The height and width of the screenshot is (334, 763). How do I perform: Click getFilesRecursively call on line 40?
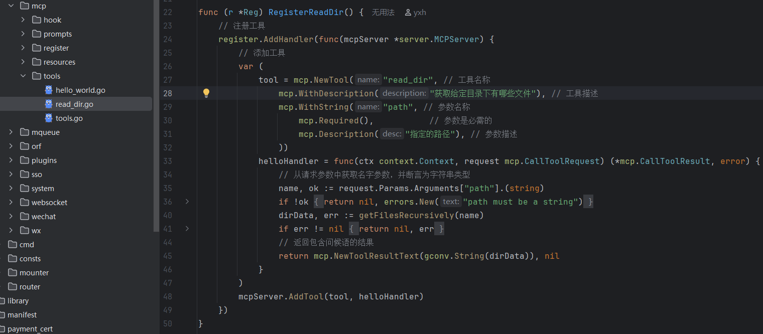pos(407,215)
